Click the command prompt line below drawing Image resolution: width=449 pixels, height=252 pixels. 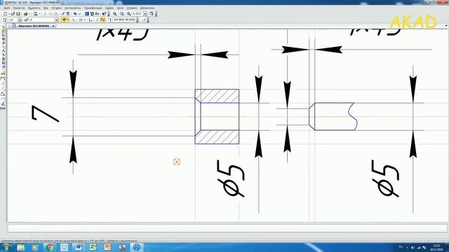click(227, 228)
